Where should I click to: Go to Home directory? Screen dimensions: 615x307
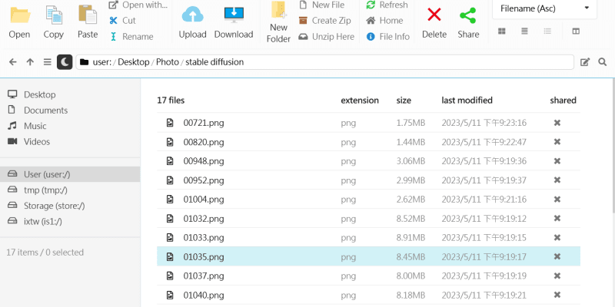[x=384, y=21]
